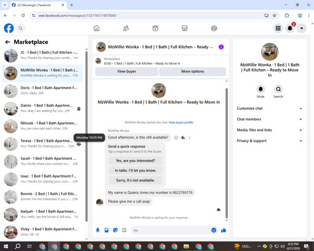Open more options dots next to message

point(190,137)
